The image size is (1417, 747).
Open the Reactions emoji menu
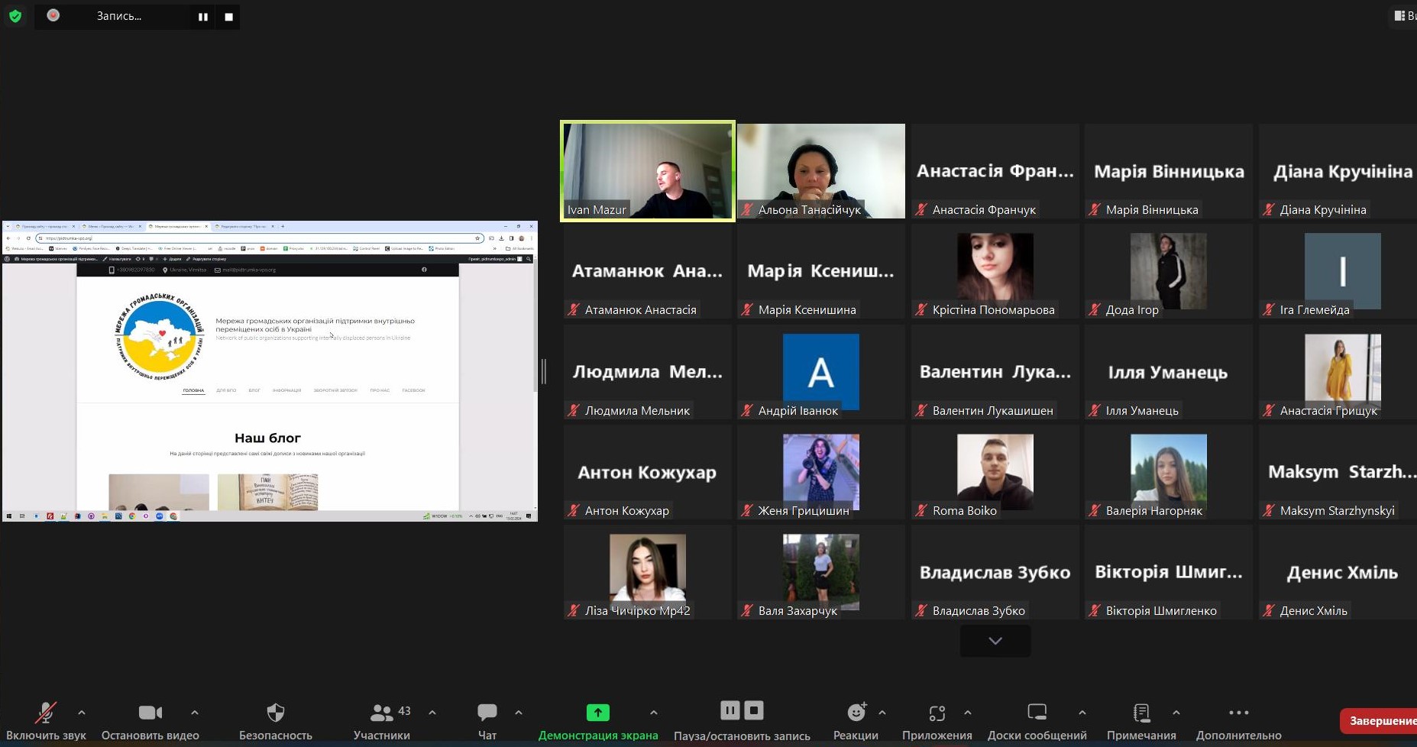856,713
